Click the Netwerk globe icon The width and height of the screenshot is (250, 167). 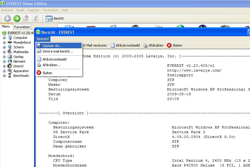point(10,61)
